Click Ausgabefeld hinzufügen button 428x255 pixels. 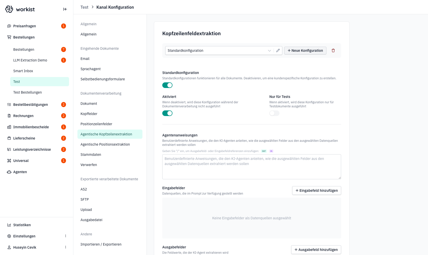click(316, 250)
